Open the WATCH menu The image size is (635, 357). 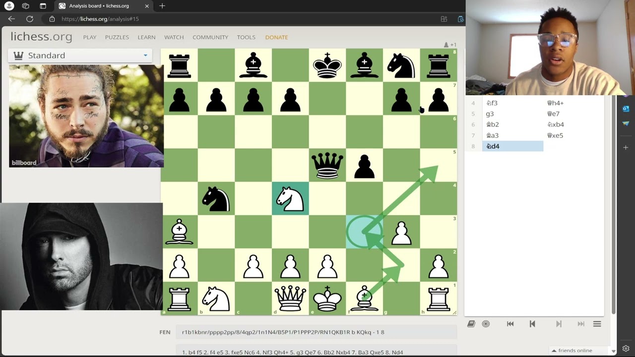tap(174, 37)
